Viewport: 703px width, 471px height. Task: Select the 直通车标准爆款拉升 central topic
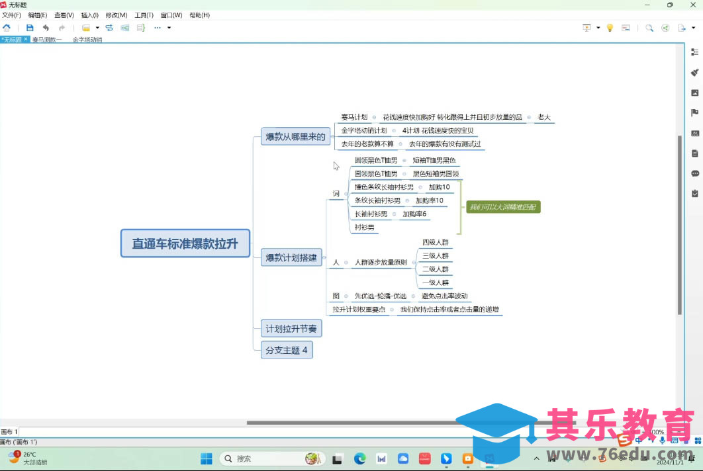185,243
